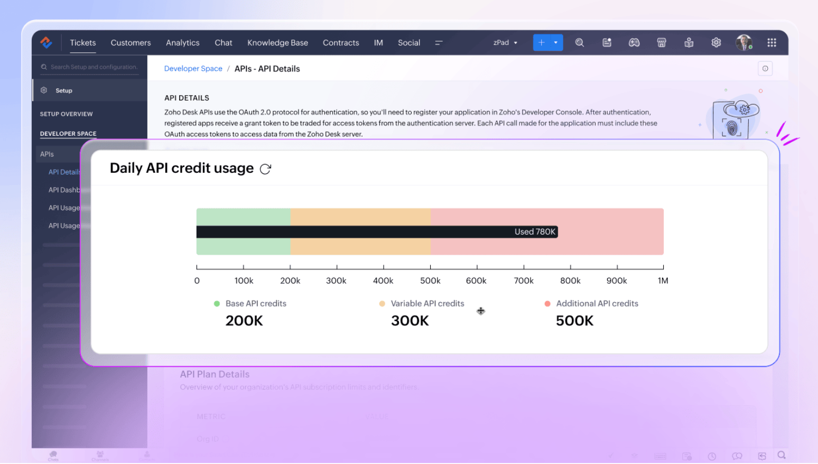Click the 'APIs - API Details' breadcrumb text
818x464 pixels.
267,69
